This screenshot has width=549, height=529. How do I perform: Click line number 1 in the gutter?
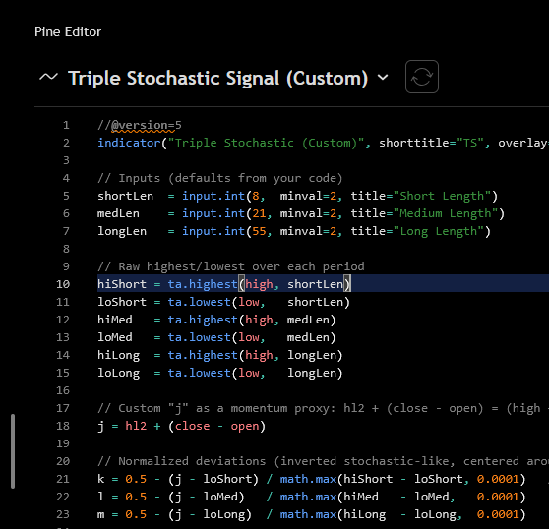(66, 125)
